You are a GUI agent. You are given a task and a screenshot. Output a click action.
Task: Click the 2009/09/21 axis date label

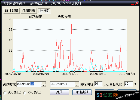click(x=41, y=74)
